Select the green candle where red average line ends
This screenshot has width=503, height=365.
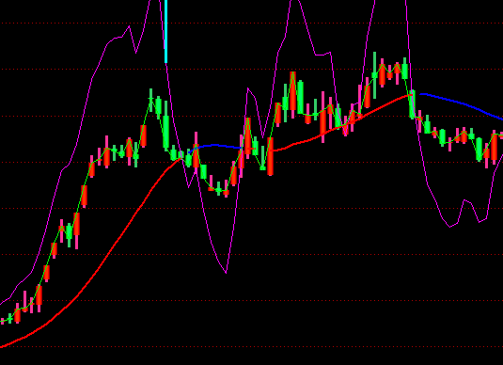(412, 104)
